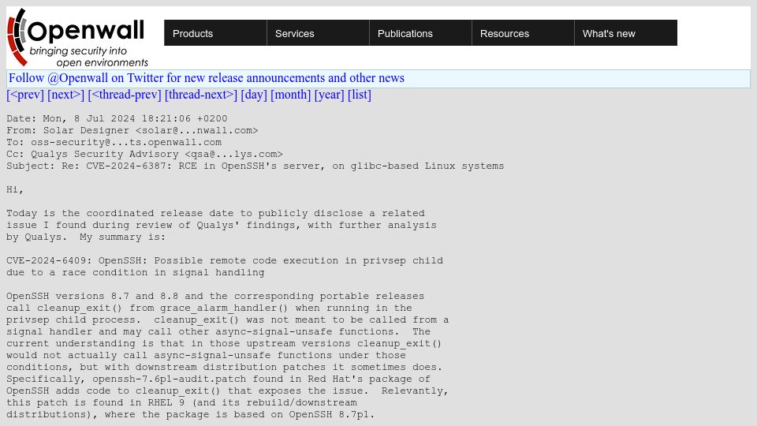Screen dimensions: 757x426
Task: Click the 'Cc: Qualys Security Advisory' line
Action: [144, 154]
